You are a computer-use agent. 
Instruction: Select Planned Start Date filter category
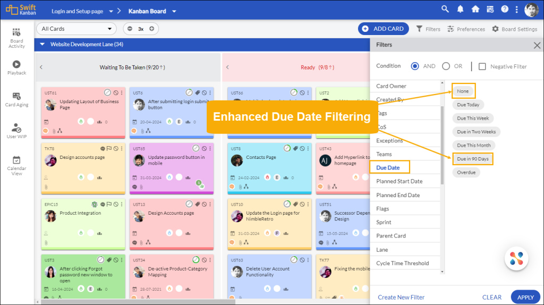click(x=405, y=181)
